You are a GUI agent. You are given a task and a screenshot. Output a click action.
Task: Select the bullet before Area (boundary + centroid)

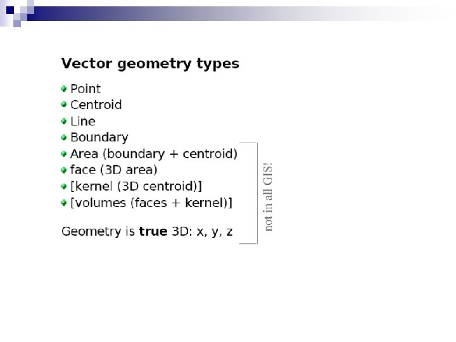point(64,153)
